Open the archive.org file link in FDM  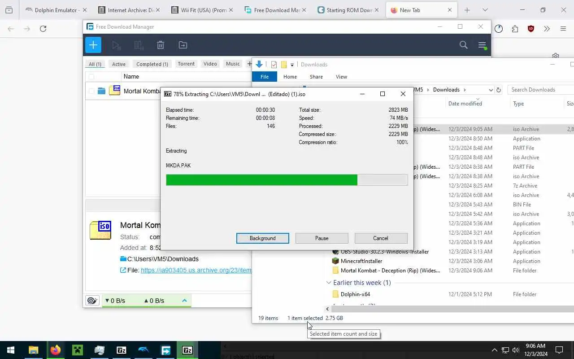[196, 270]
